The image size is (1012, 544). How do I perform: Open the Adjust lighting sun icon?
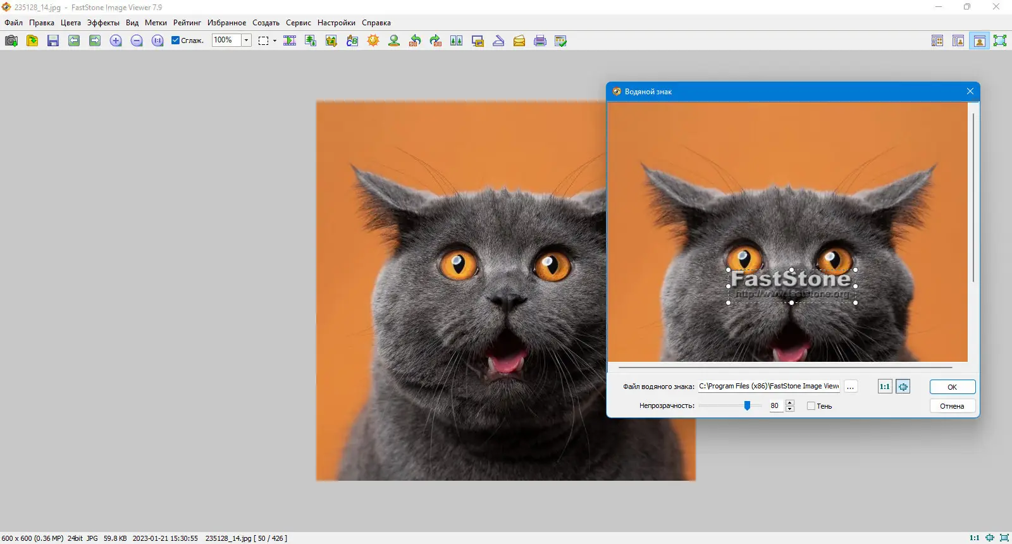(x=373, y=40)
